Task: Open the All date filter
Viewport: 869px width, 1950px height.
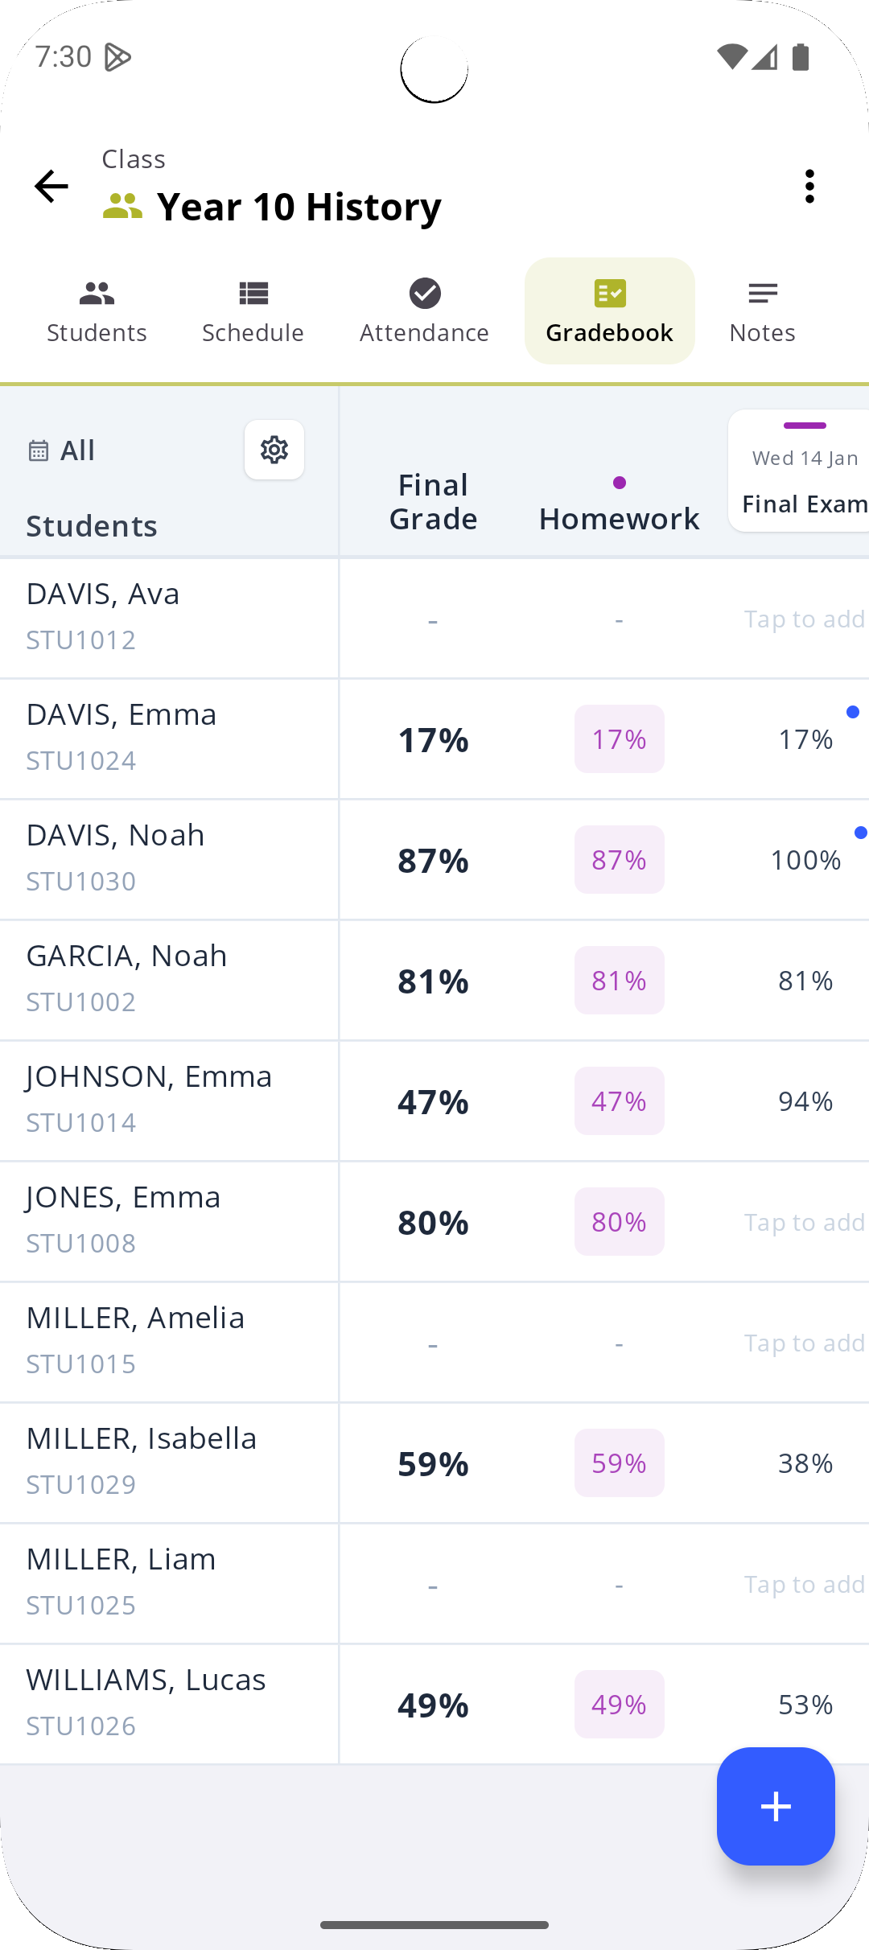Action: pos(63,450)
